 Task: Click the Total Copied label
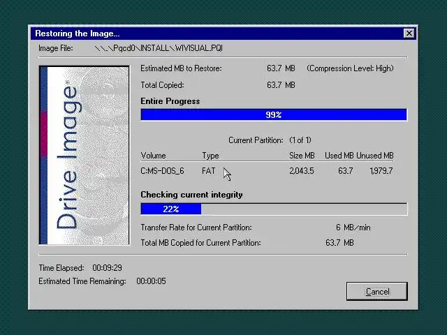tap(162, 85)
